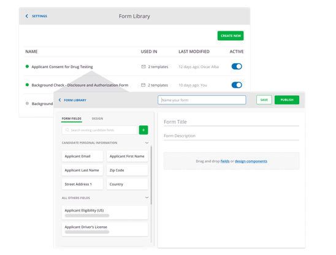Select the Form Fields tab
The height and width of the screenshot is (255, 336).
pyautogui.click(x=72, y=119)
